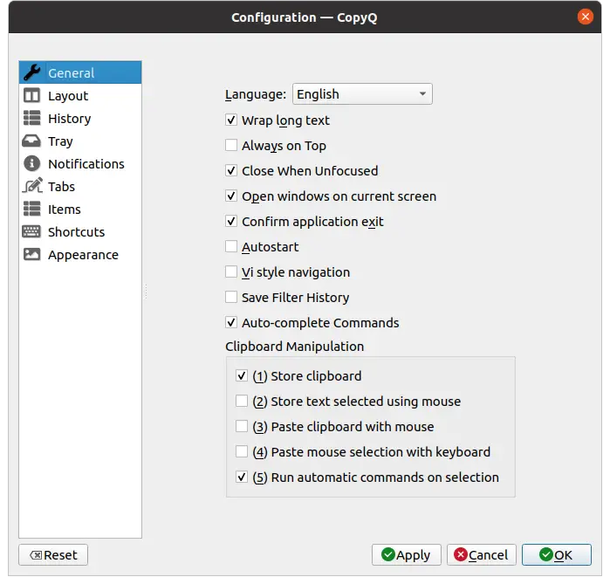This screenshot has width=610, height=584.
Task: Switch to the Items section
Action: point(80,210)
